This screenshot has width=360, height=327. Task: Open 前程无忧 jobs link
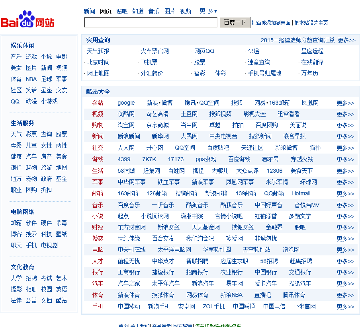(x=129, y=261)
